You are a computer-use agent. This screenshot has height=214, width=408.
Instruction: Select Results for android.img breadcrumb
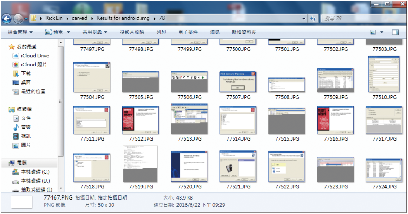coord(123,18)
